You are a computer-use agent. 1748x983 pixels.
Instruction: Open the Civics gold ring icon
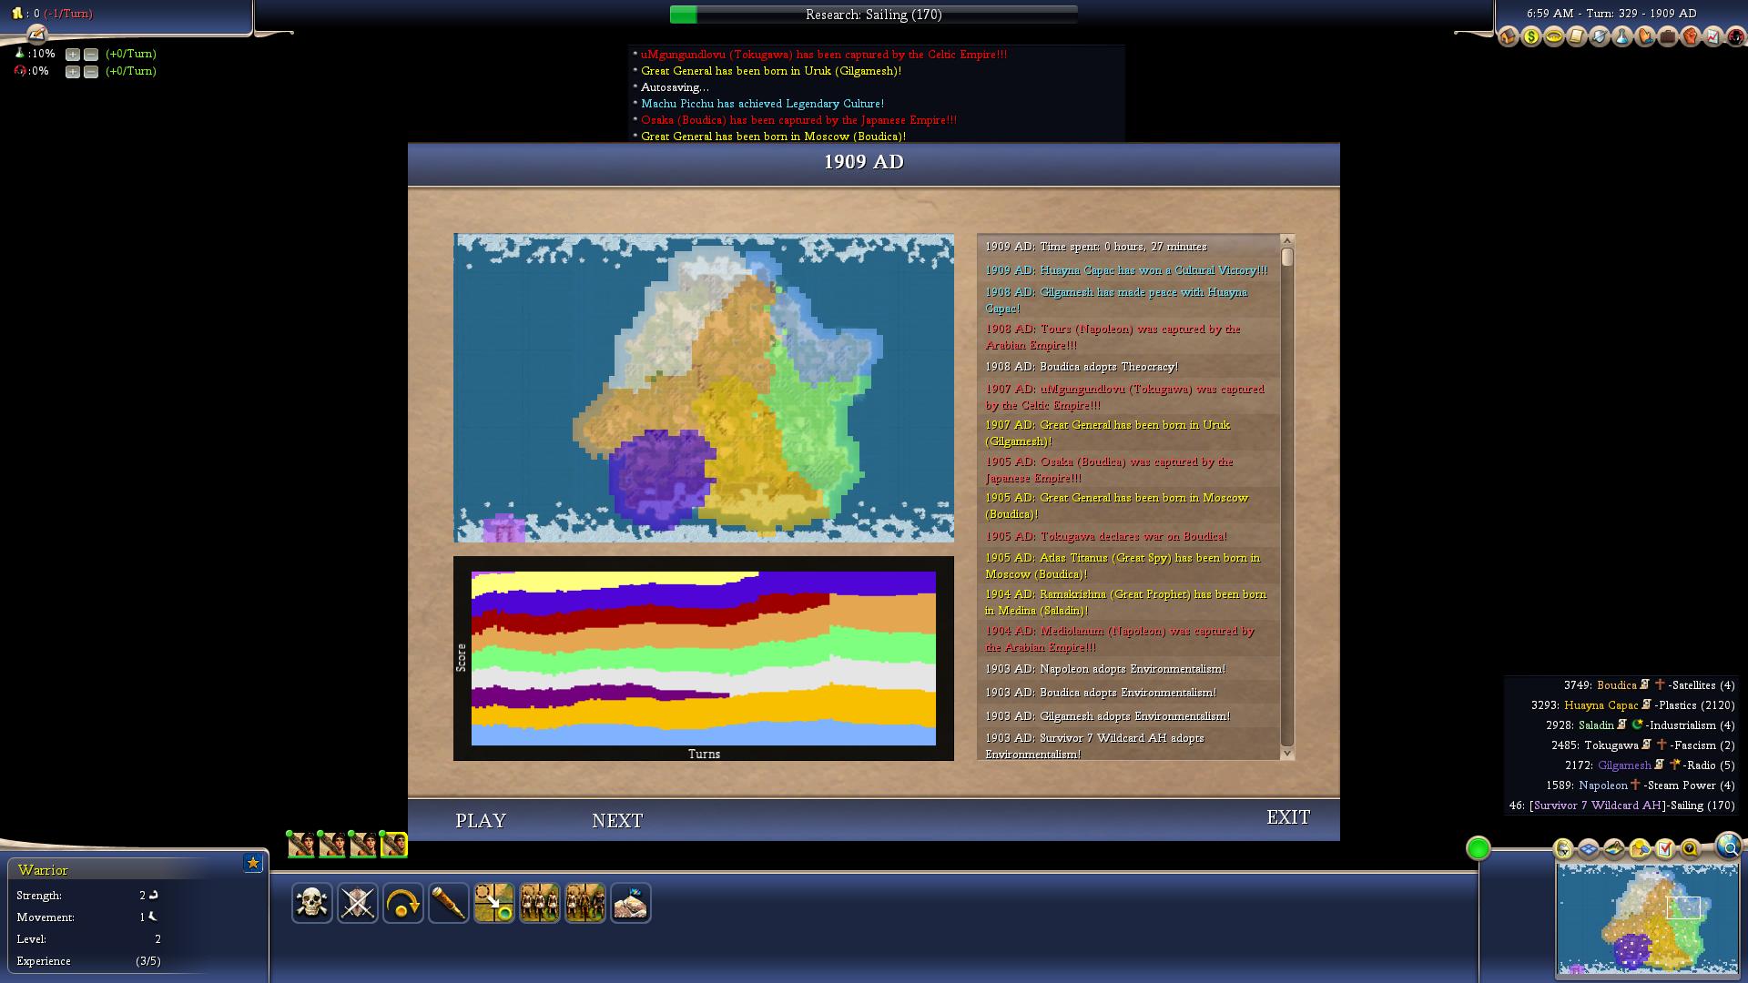point(1554,37)
